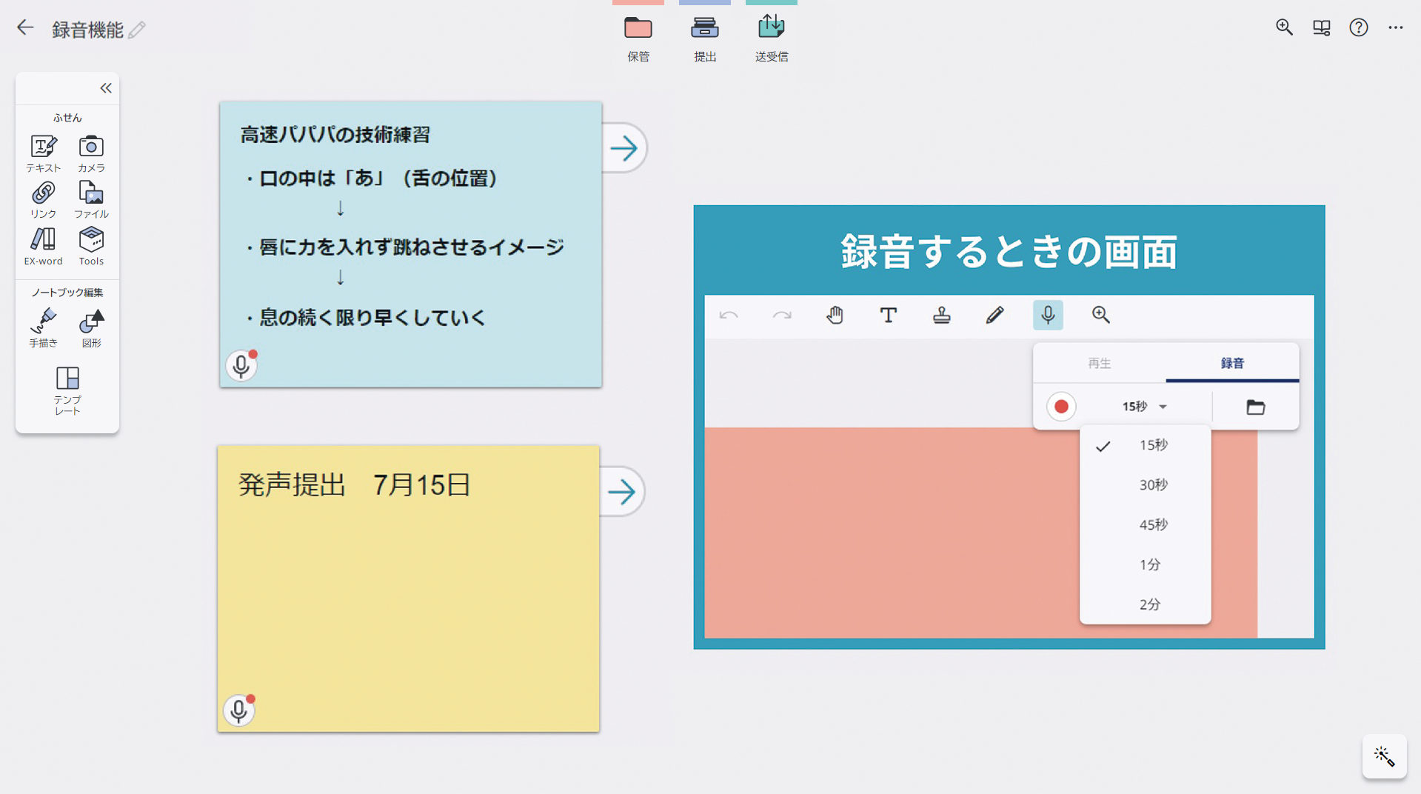Choose the 図形 shapes tool
This screenshot has width=1421, height=794.
[91, 327]
